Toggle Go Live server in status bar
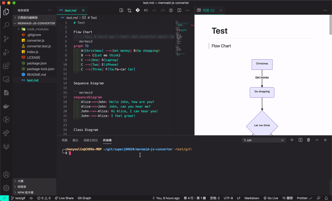 pyautogui.click(x=271, y=198)
